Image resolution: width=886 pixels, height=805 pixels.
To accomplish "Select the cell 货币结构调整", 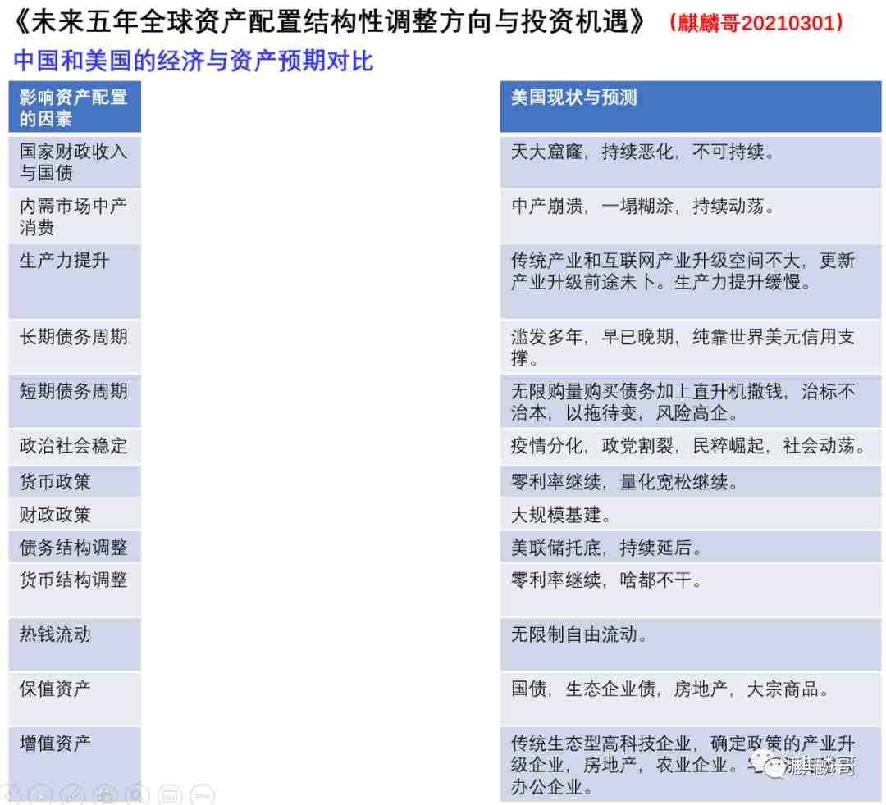I will (75, 590).
